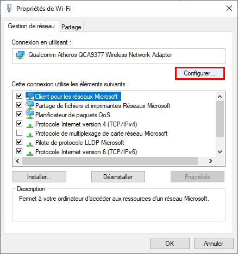Select the Partage de fichiers et imprimantes icon

30,105
